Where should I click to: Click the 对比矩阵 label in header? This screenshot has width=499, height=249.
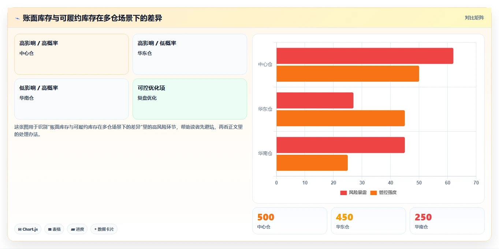coord(474,18)
